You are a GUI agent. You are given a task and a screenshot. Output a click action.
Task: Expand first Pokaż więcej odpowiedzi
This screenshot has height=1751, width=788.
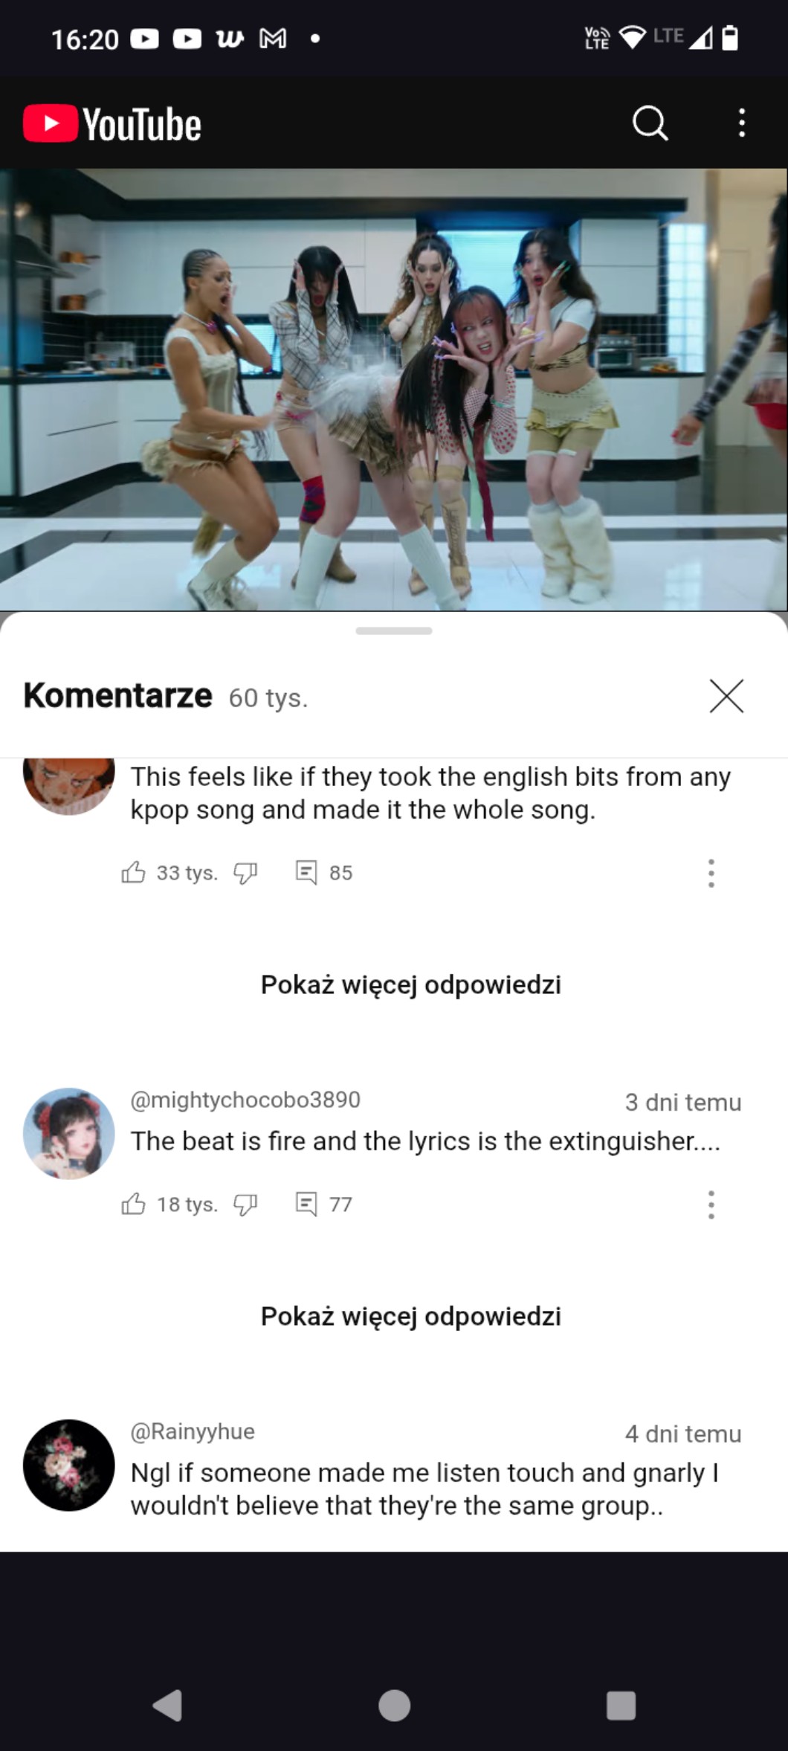410,984
